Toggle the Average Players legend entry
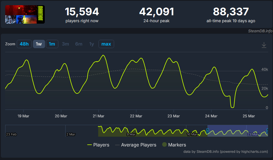Image resolution: width=273 pixels, height=160 pixels. 135,145
